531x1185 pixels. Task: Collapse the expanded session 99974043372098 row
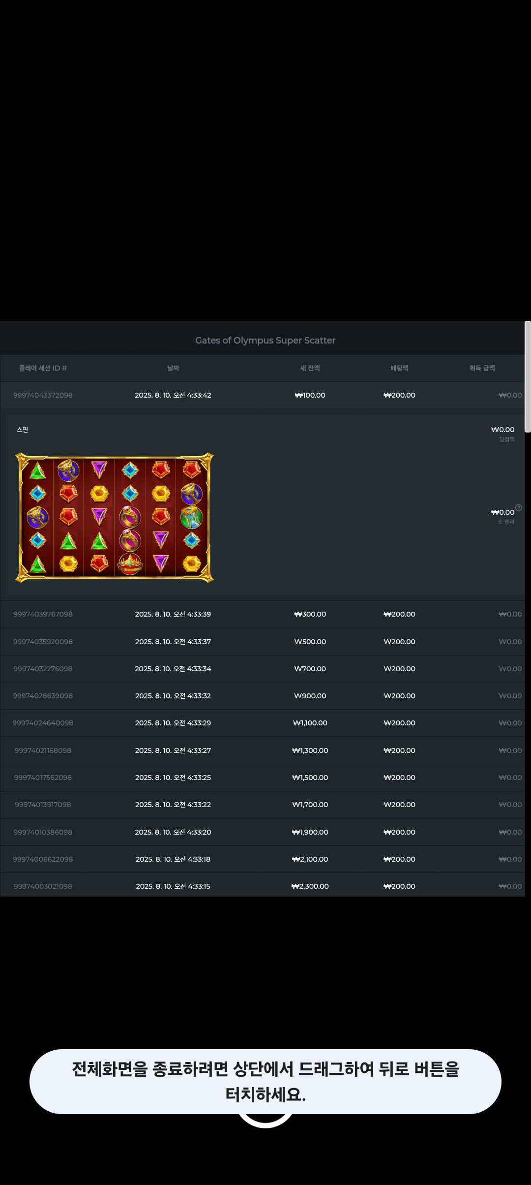(x=263, y=395)
